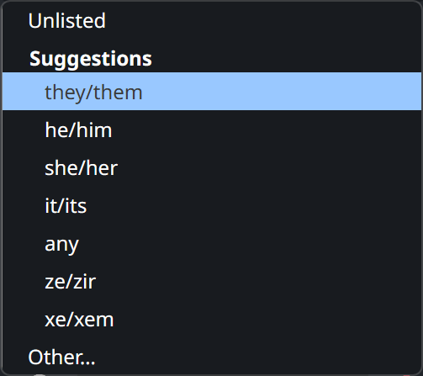Pick she/her in the dropdown
The image size is (423, 376).
tap(212, 167)
